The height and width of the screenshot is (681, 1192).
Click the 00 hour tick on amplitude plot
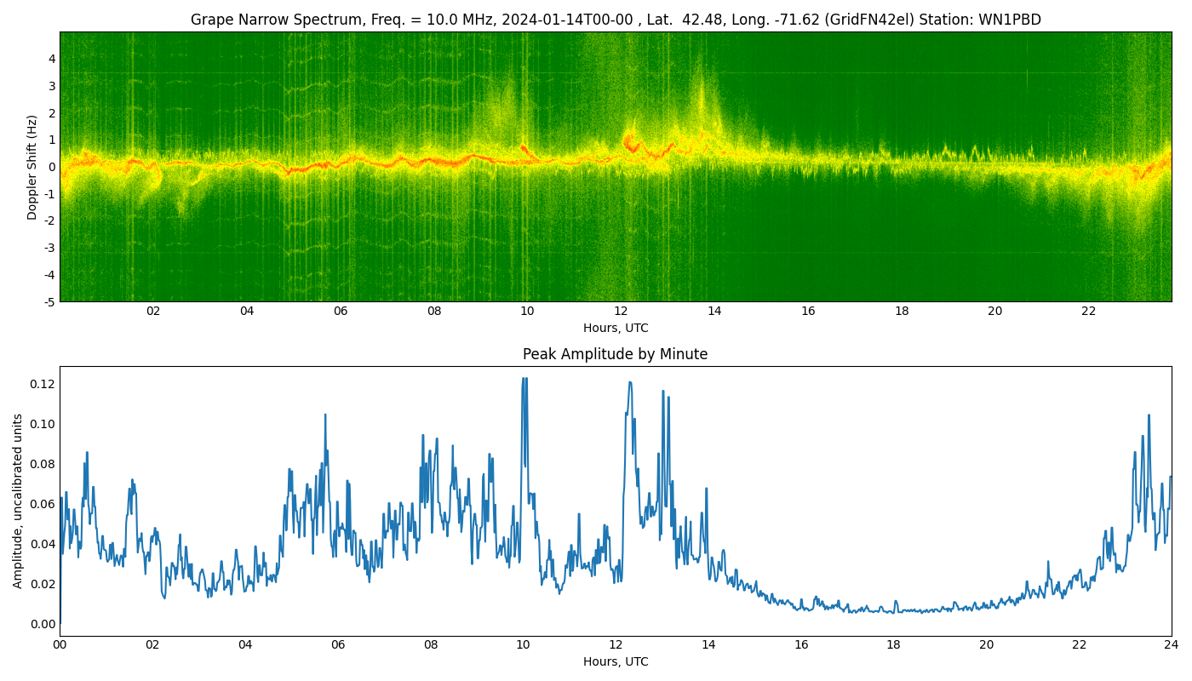(60, 645)
